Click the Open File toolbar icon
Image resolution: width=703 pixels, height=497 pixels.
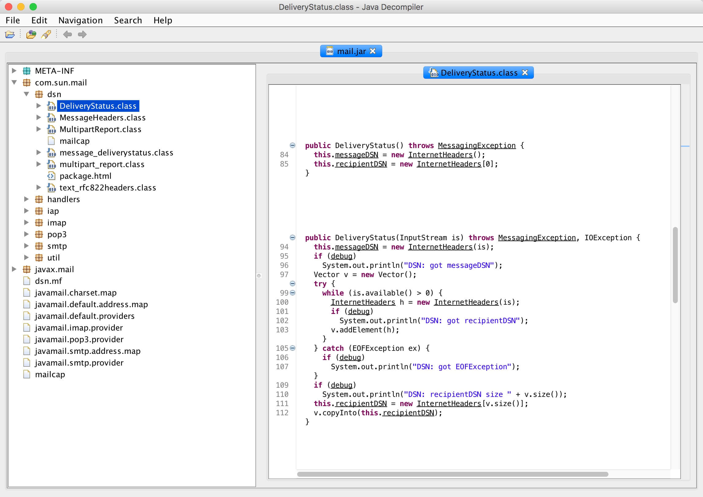(x=10, y=34)
